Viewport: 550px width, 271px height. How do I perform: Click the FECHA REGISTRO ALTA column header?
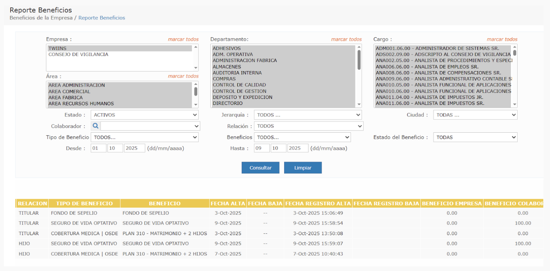(x=318, y=203)
